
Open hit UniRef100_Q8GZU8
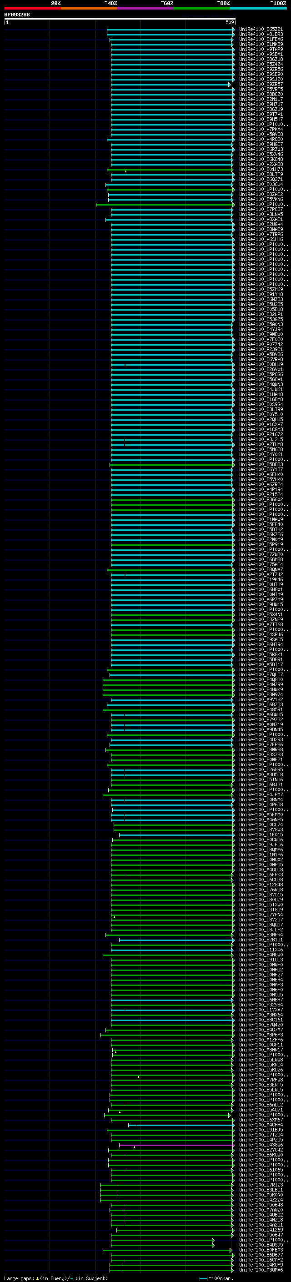(261, 59)
